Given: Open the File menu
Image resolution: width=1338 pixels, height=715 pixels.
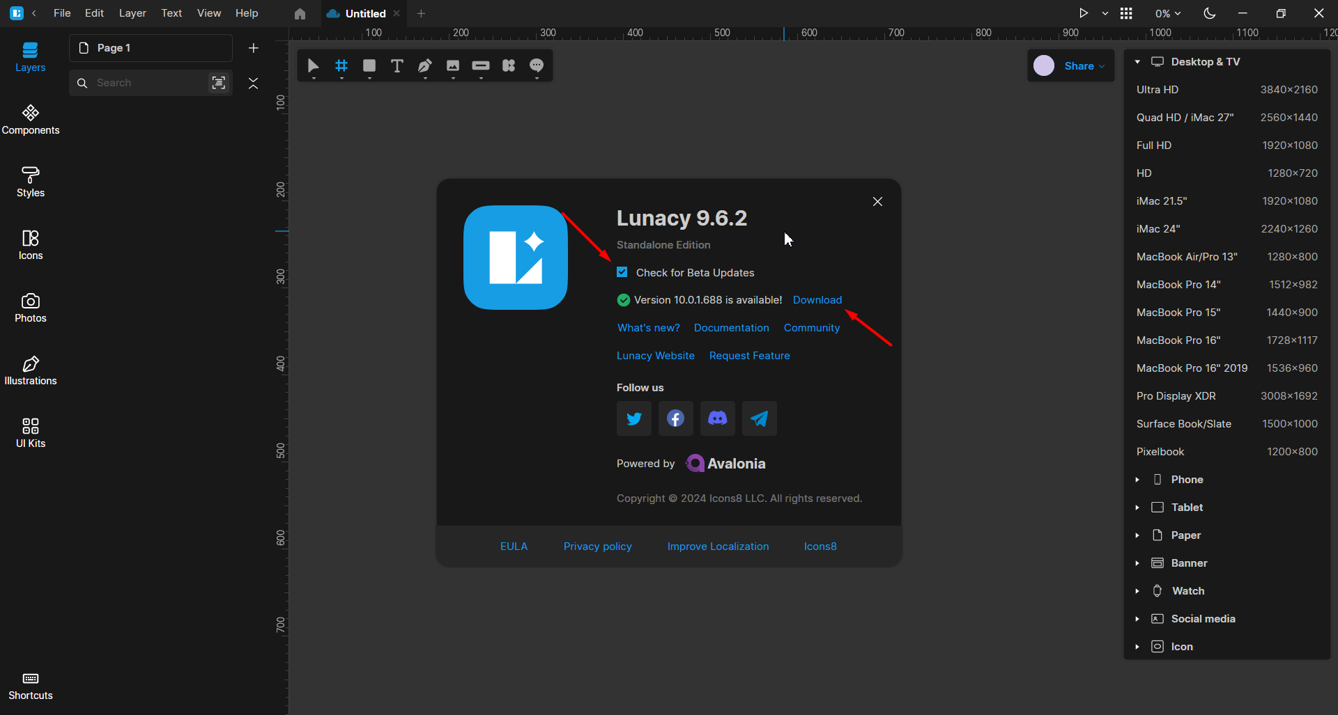Looking at the screenshot, I should click(62, 13).
